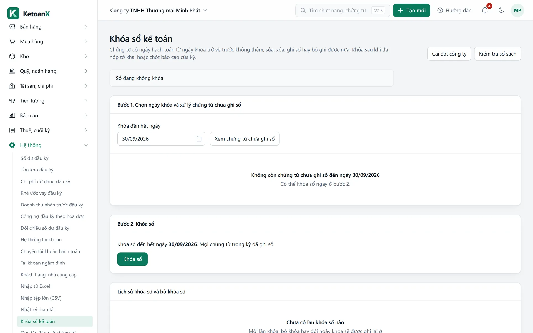This screenshot has height=333, width=533.
Task: Click the Tài sản, chi phí building icon
Action: 12,86
